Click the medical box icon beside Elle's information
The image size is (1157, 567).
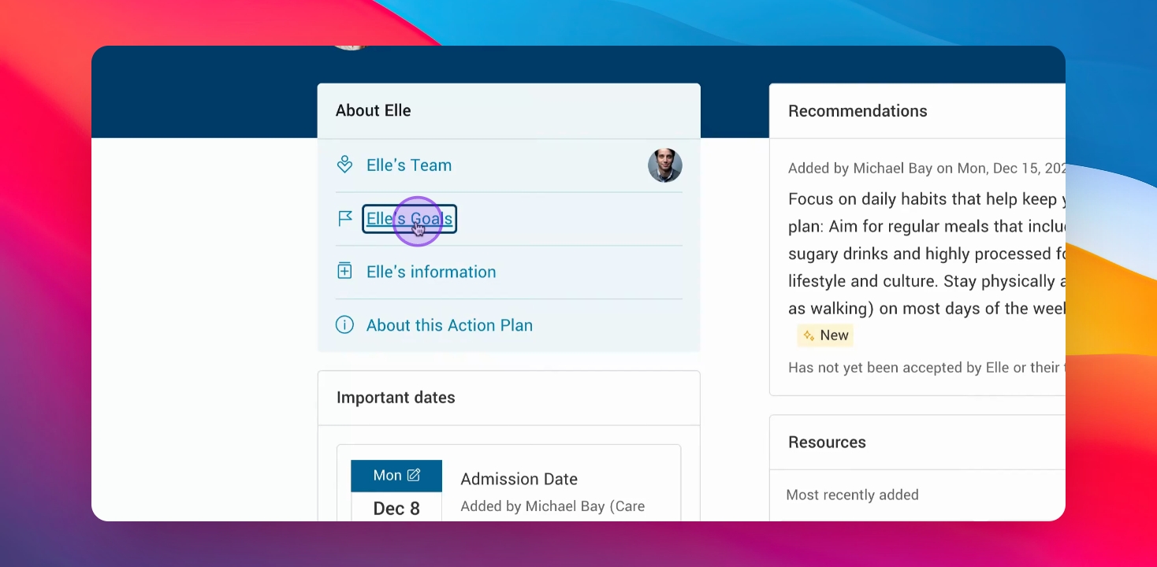click(344, 272)
